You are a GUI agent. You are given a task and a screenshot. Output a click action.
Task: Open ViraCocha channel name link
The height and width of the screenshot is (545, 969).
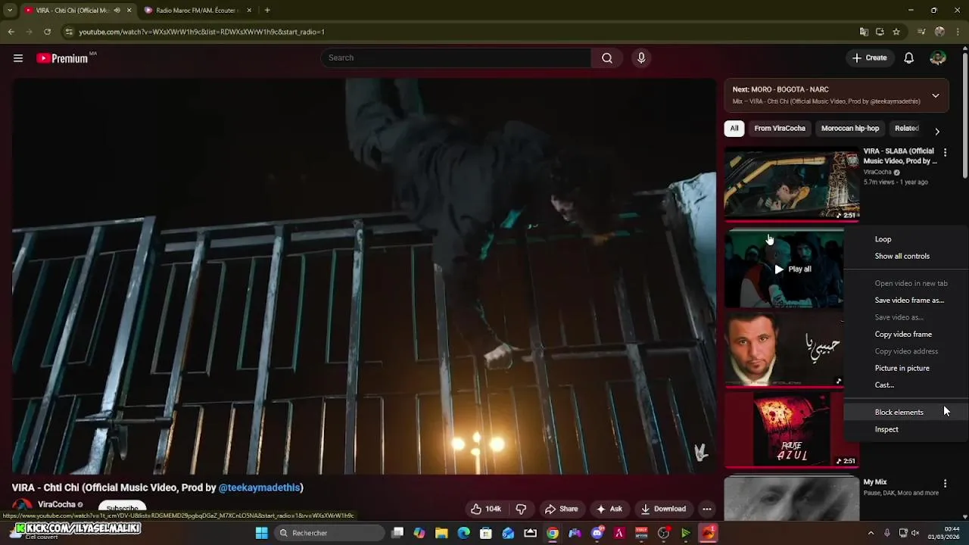[57, 504]
